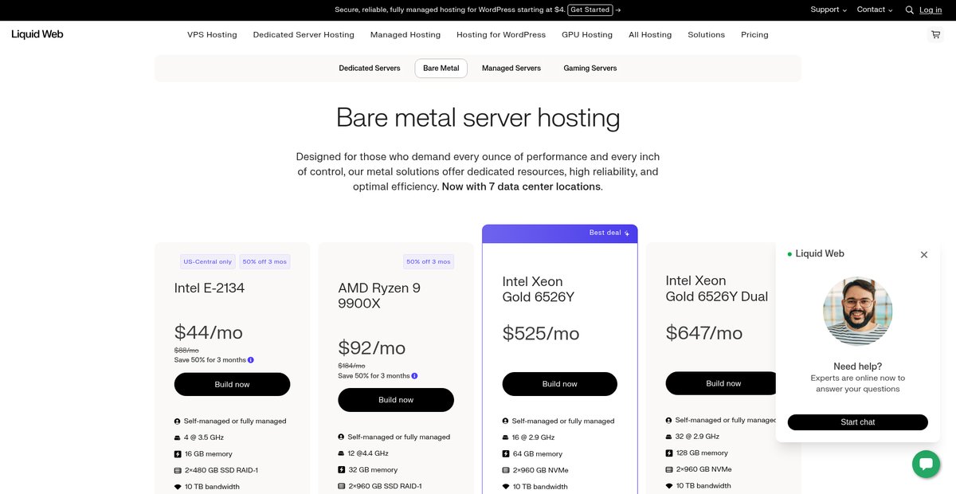Open Managed Hosting menu
Viewport: 956px width, 494px height.
click(406, 35)
